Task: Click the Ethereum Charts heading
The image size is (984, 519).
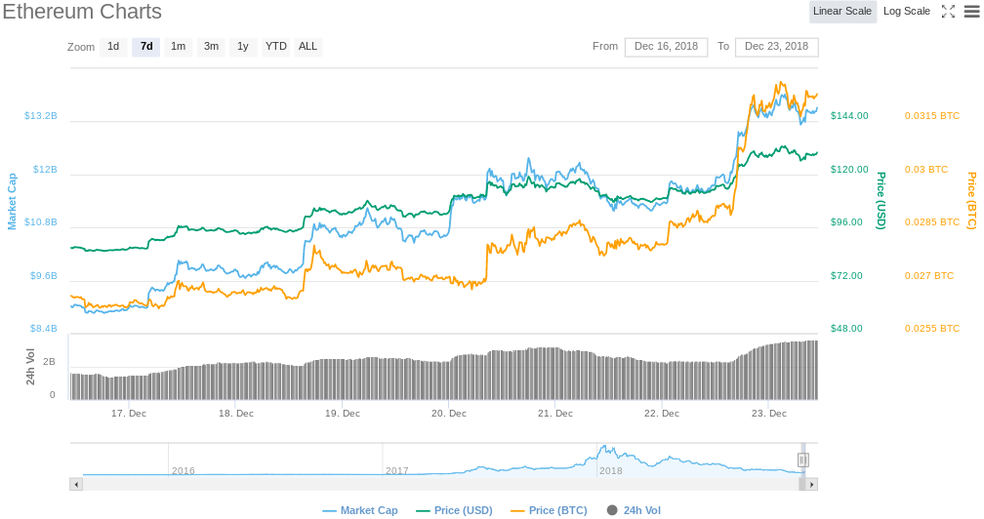Action: pos(82,12)
